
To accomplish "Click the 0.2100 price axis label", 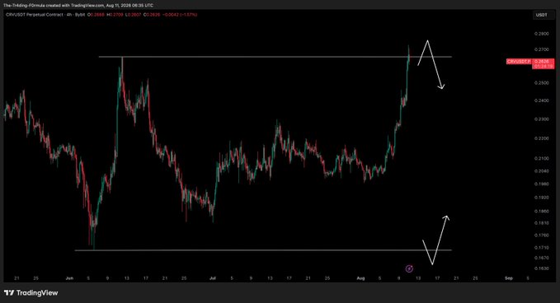I will pos(541,158).
